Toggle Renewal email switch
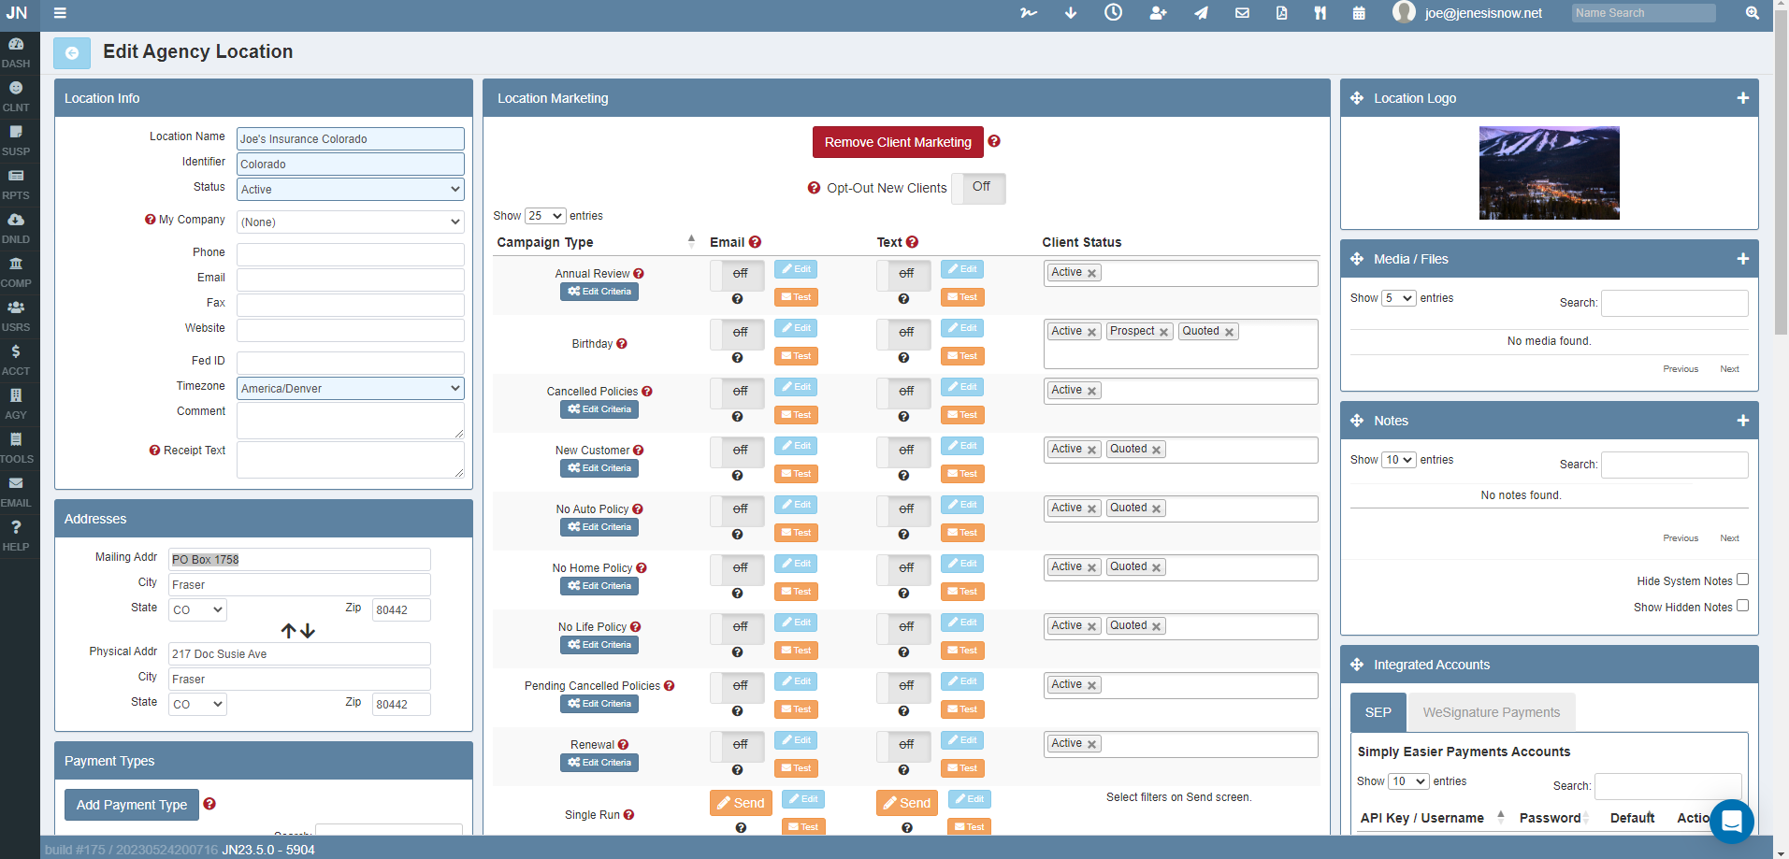The image size is (1789, 859). (x=738, y=745)
